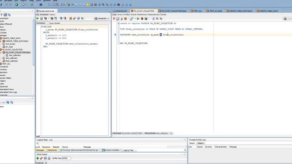Click PROCEDURE test_collection breadcrumb below editor

tap(156, 133)
